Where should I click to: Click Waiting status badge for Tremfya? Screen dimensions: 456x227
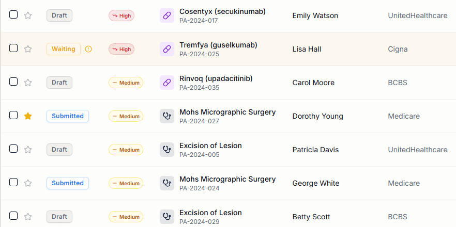(64, 49)
